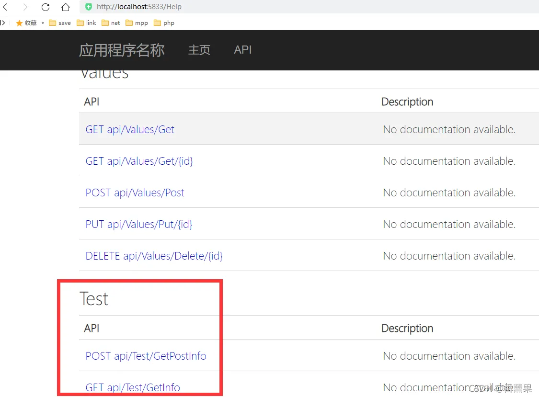Image resolution: width=539 pixels, height=397 pixels.
Task: Click the address bar URL
Action: pos(139,7)
